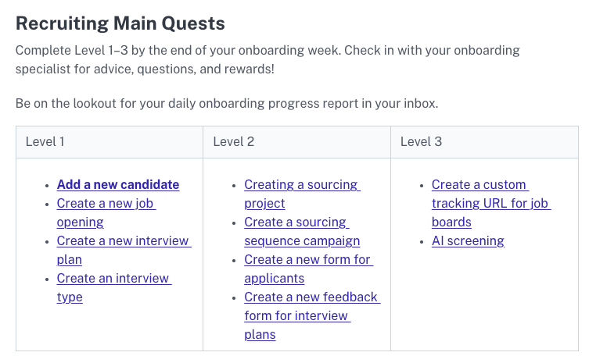Open the Creating a sourcing project link
This screenshot has width=589, height=363.
[x=300, y=185]
